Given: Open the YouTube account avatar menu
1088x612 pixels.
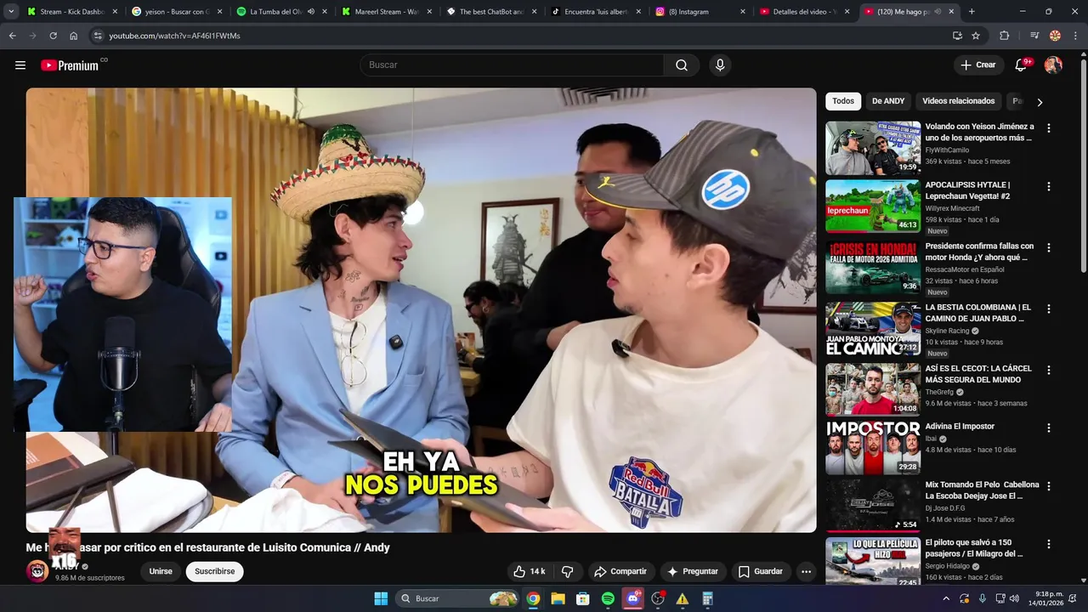Looking at the screenshot, I should (x=1053, y=65).
